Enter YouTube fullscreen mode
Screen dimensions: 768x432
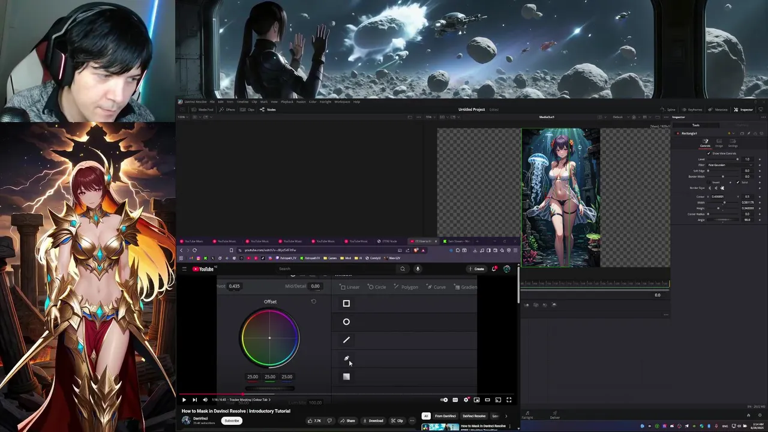pyautogui.click(x=509, y=400)
